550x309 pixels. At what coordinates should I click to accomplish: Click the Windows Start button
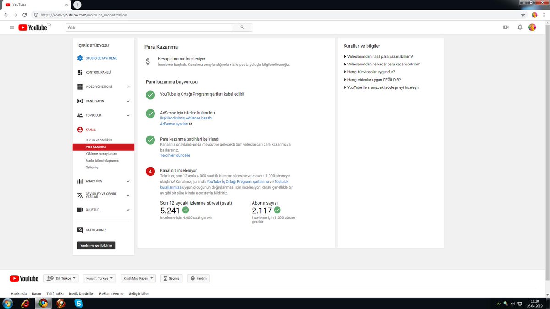pyautogui.click(x=8, y=303)
